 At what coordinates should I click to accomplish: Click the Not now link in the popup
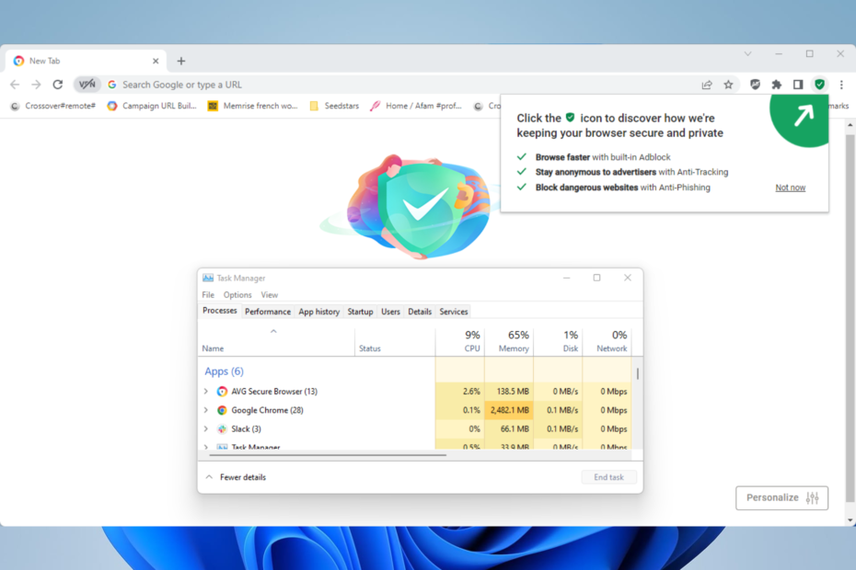(790, 187)
